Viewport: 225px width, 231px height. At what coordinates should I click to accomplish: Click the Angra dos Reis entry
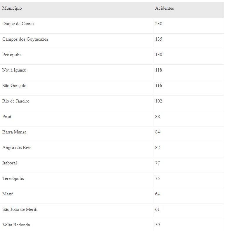pyautogui.click(x=17, y=147)
